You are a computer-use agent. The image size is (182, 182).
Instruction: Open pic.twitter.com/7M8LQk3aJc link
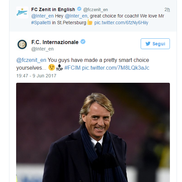116,68
